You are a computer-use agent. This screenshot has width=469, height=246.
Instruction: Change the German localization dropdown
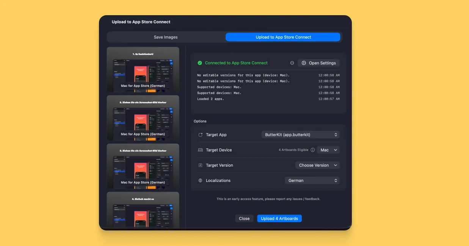pos(312,180)
